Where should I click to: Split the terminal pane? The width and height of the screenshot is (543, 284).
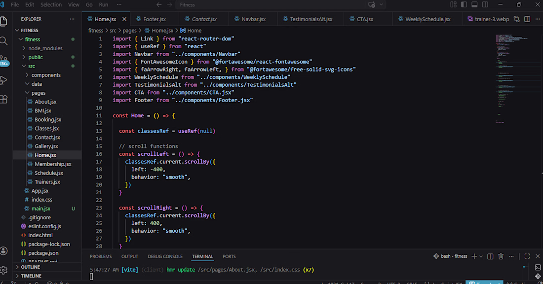[490, 256]
